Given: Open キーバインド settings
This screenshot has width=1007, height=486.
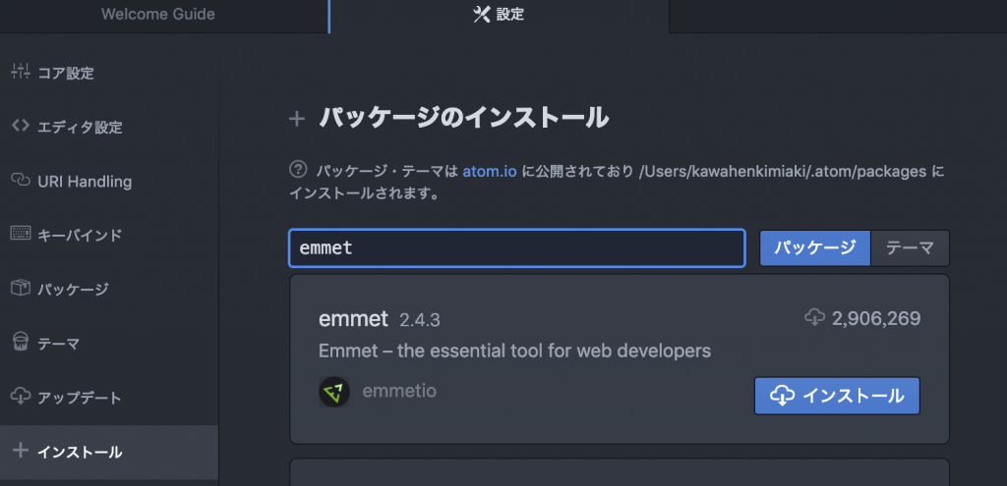Looking at the screenshot, I should pyautogui.click(x=109, y=236).
